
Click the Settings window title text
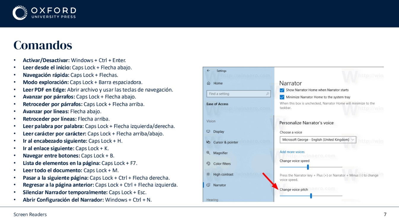[221, 71]
